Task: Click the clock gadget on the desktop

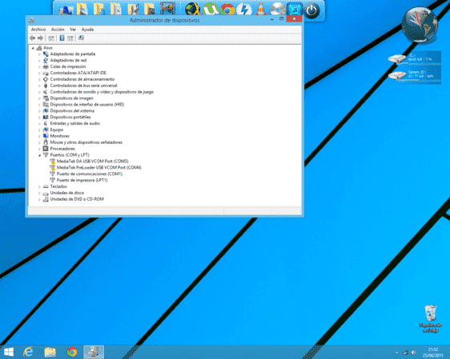Action: point(420,26)
